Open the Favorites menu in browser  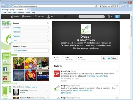(21, 12)
